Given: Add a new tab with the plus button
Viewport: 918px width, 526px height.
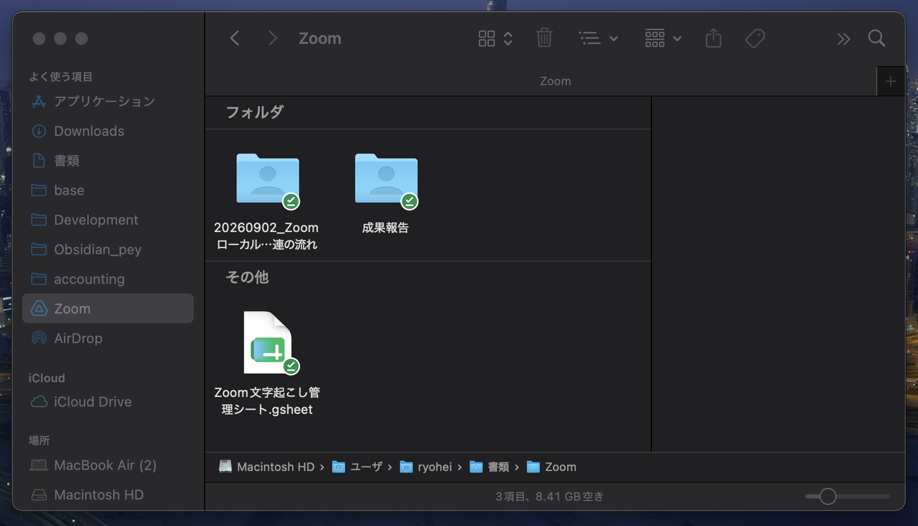Looking at the screenshot, I should 890,81.
